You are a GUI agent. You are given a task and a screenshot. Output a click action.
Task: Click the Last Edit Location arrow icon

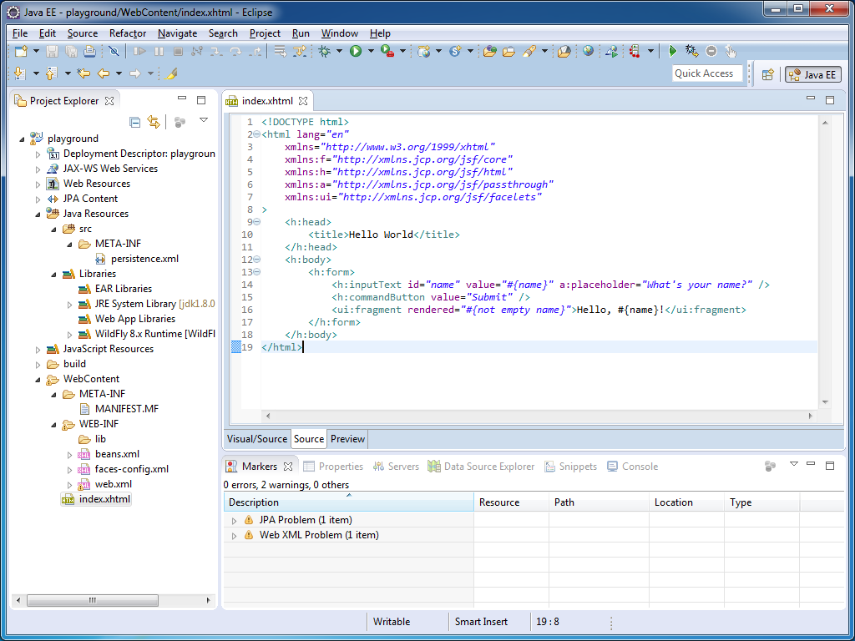pyautogui.click(x=83, y=73)
